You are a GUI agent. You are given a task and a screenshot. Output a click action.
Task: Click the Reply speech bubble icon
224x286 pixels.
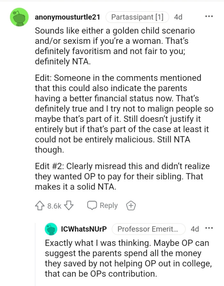coord(92,205)
